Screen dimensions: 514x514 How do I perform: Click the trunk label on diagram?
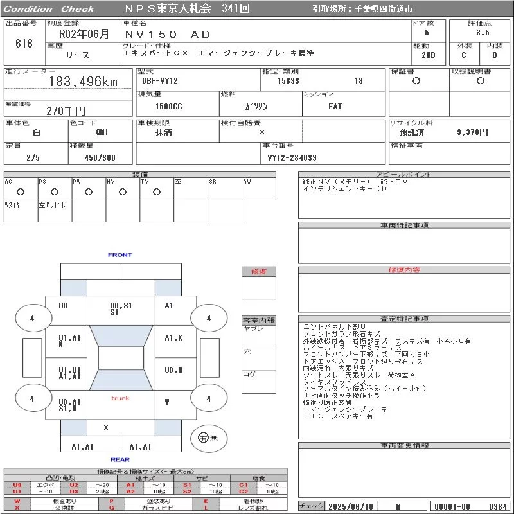(120, 398)
